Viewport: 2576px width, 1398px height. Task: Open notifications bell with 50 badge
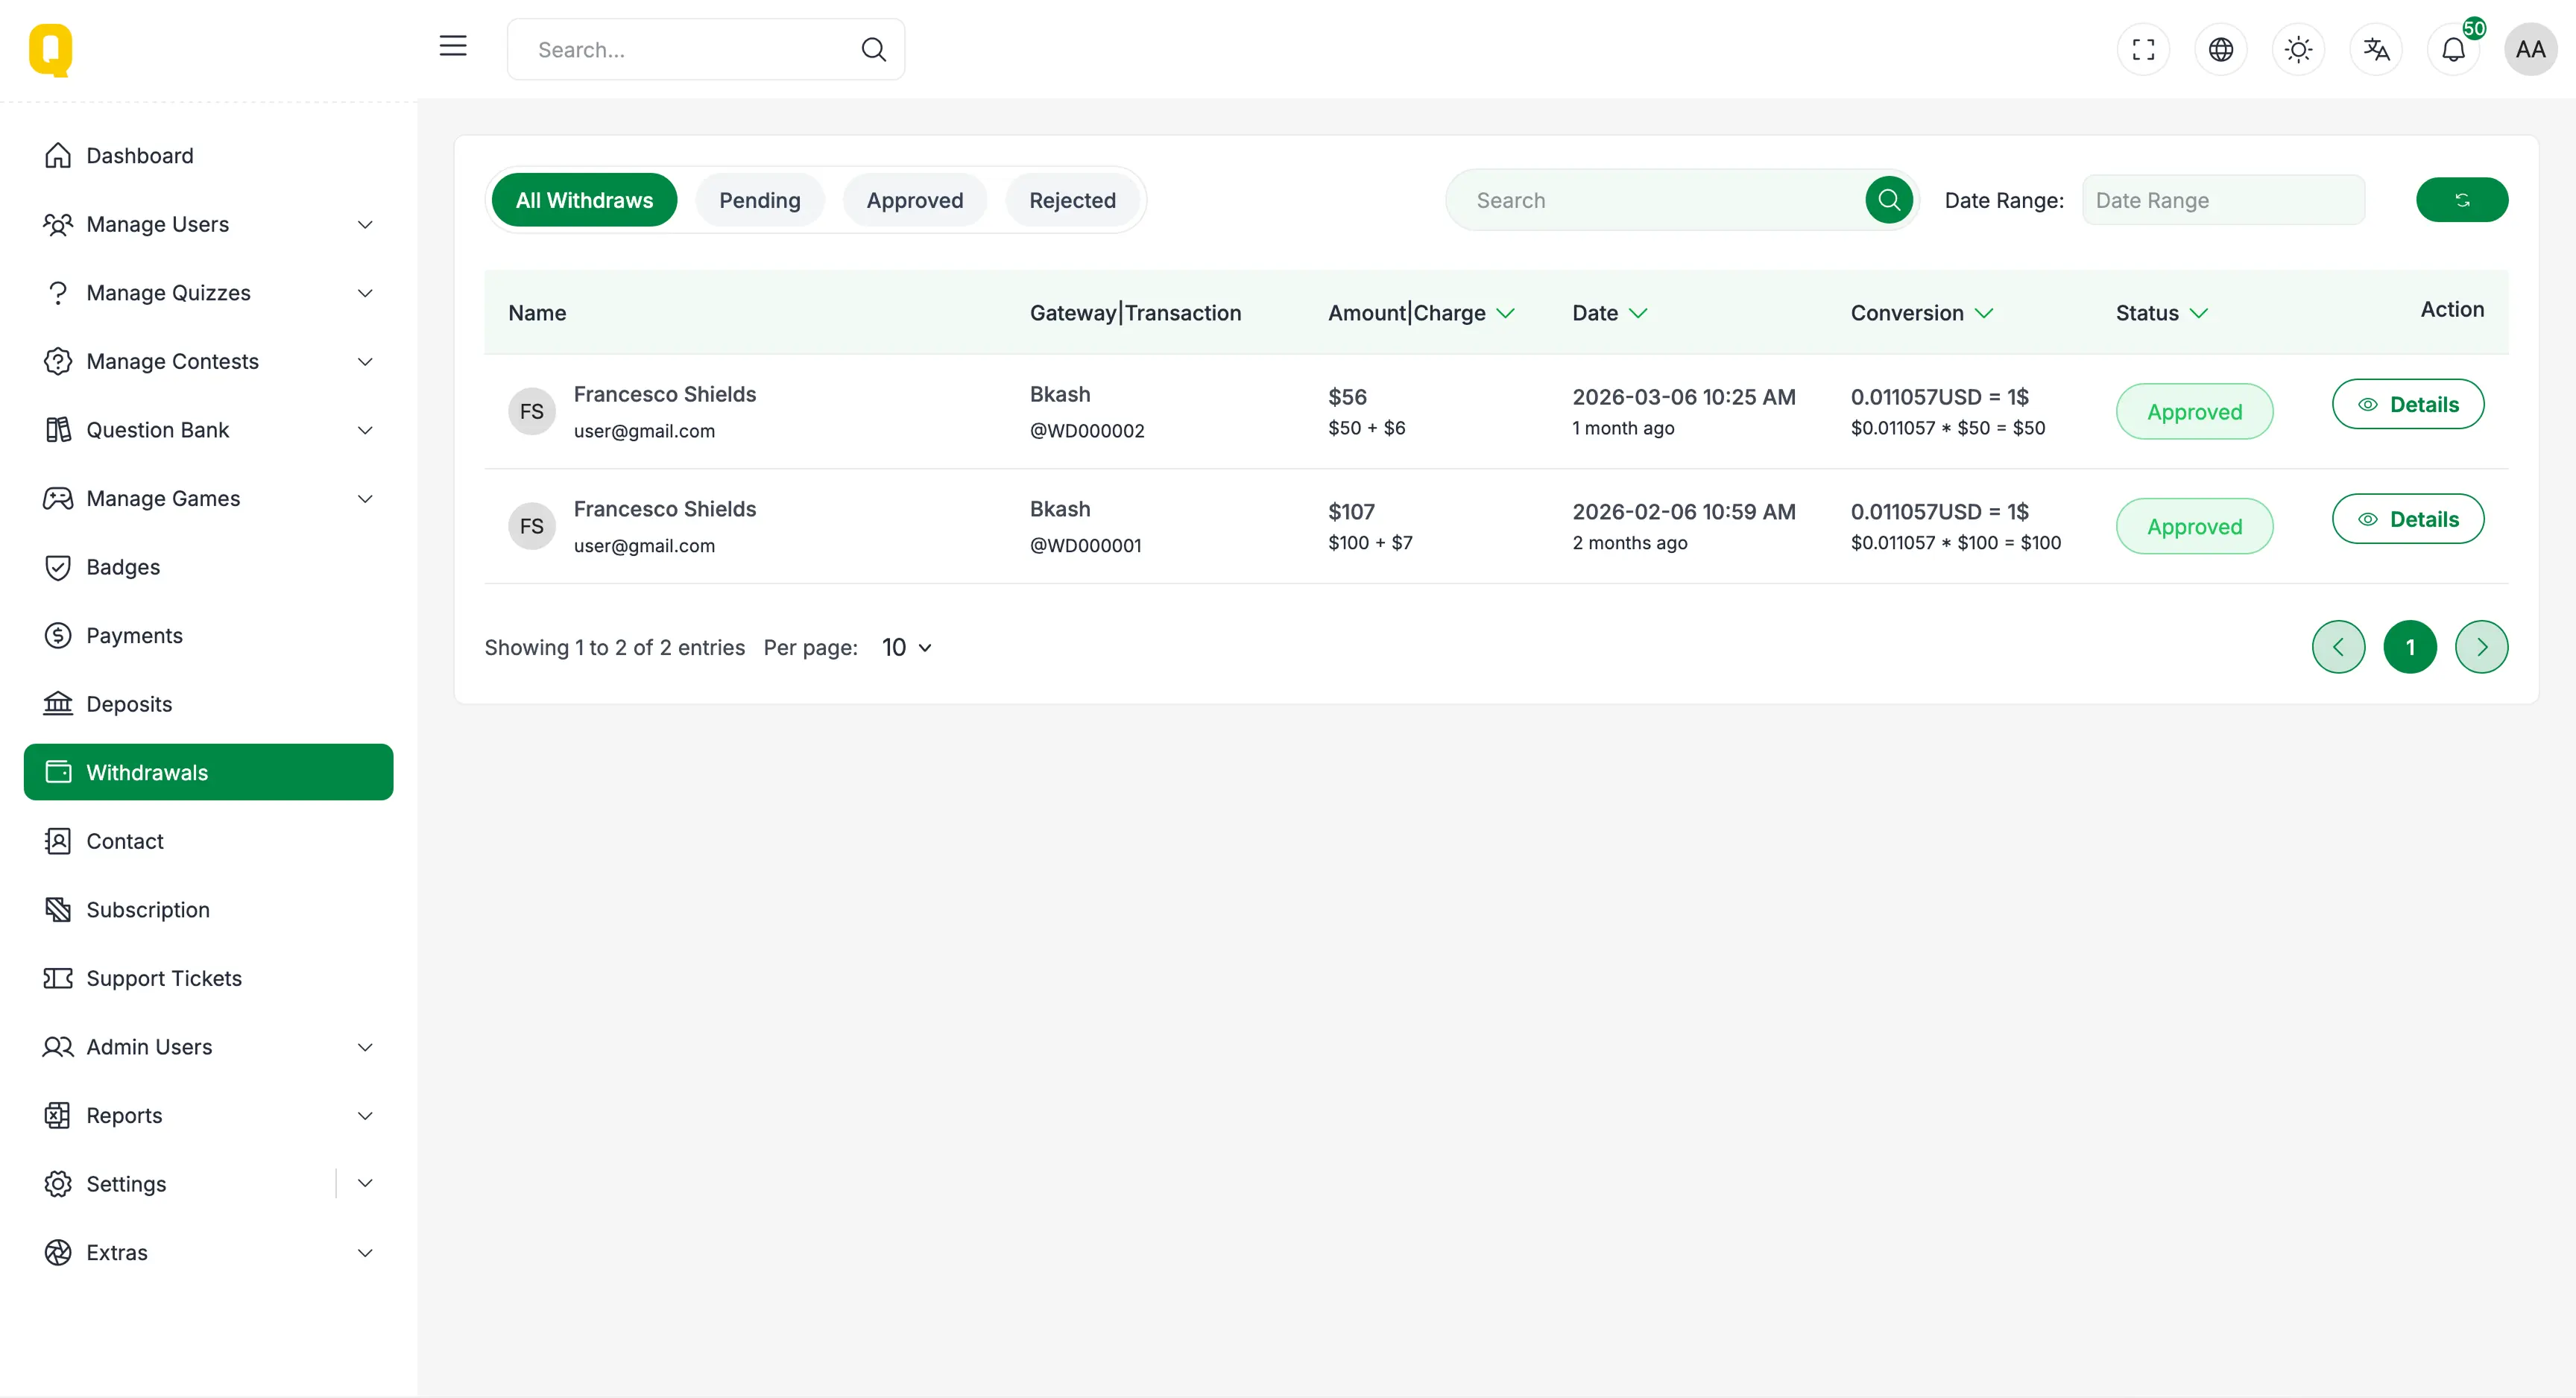tap(2453, 50)
